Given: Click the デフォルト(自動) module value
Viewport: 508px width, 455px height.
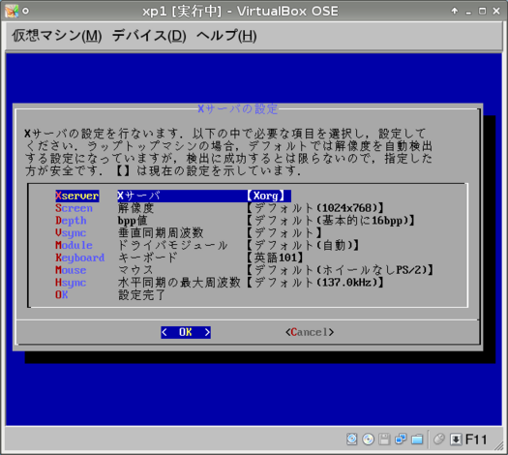Looking at the screenshot, I should pos(303,245).
